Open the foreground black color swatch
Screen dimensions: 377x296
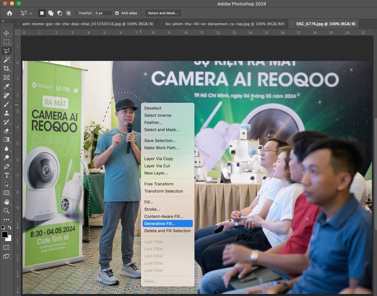click(x=4, y=234)
